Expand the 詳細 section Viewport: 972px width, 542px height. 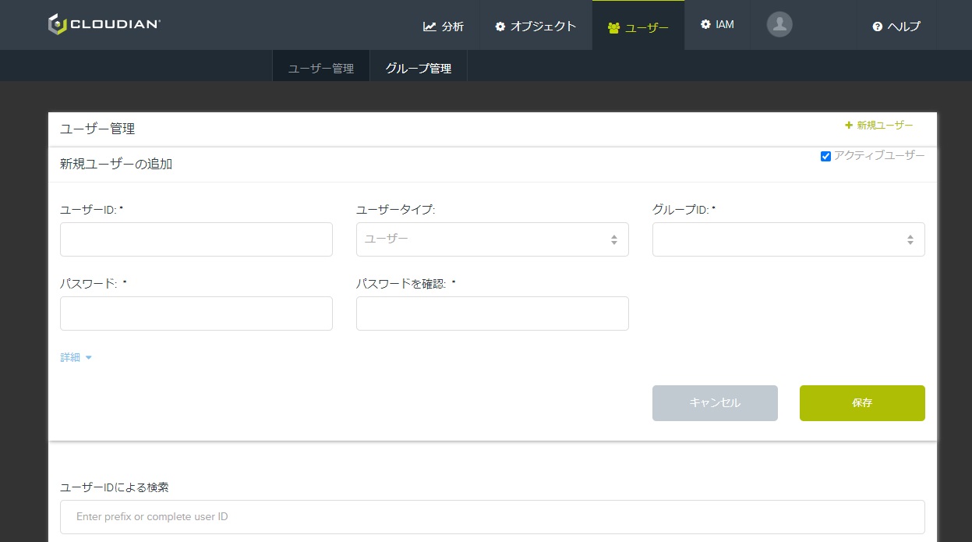click(76, 357)
